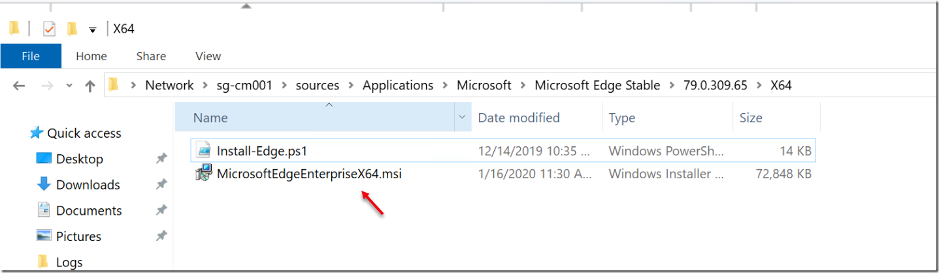Click the Properties checkmark icon in title bar
This screenshot has width=939, height=273.
[49, 29]
